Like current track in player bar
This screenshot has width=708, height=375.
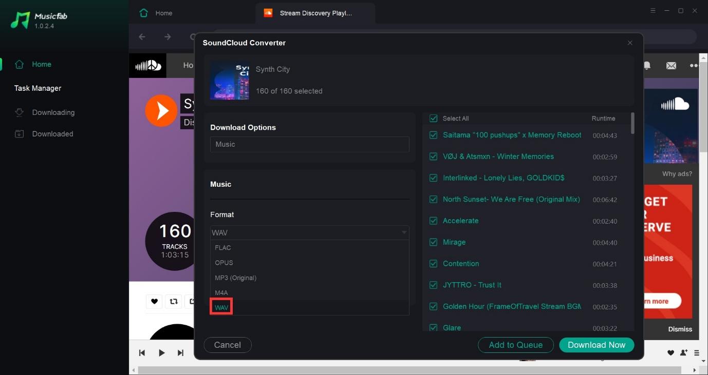pos(670,353)
